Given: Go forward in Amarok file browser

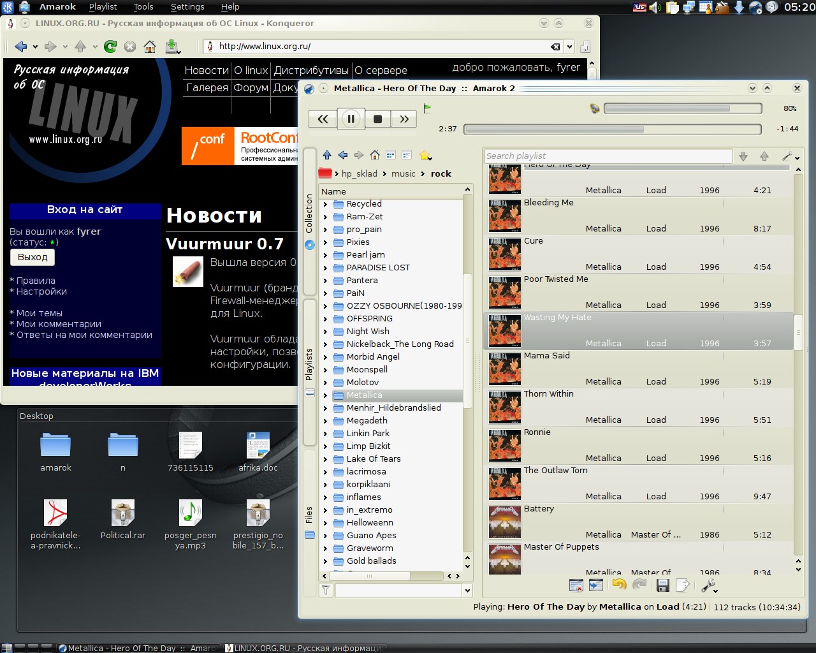Looking at the screenshot, I should point(359,155).
